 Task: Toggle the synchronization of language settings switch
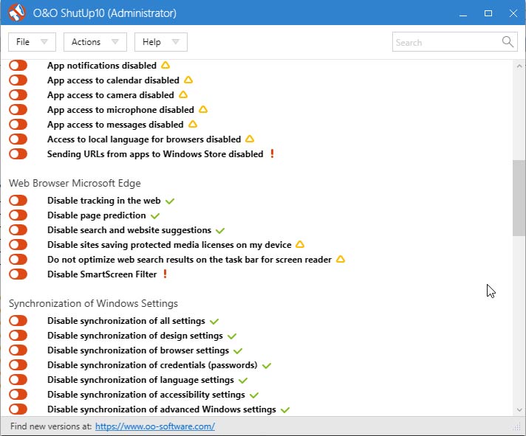point(18,379)
